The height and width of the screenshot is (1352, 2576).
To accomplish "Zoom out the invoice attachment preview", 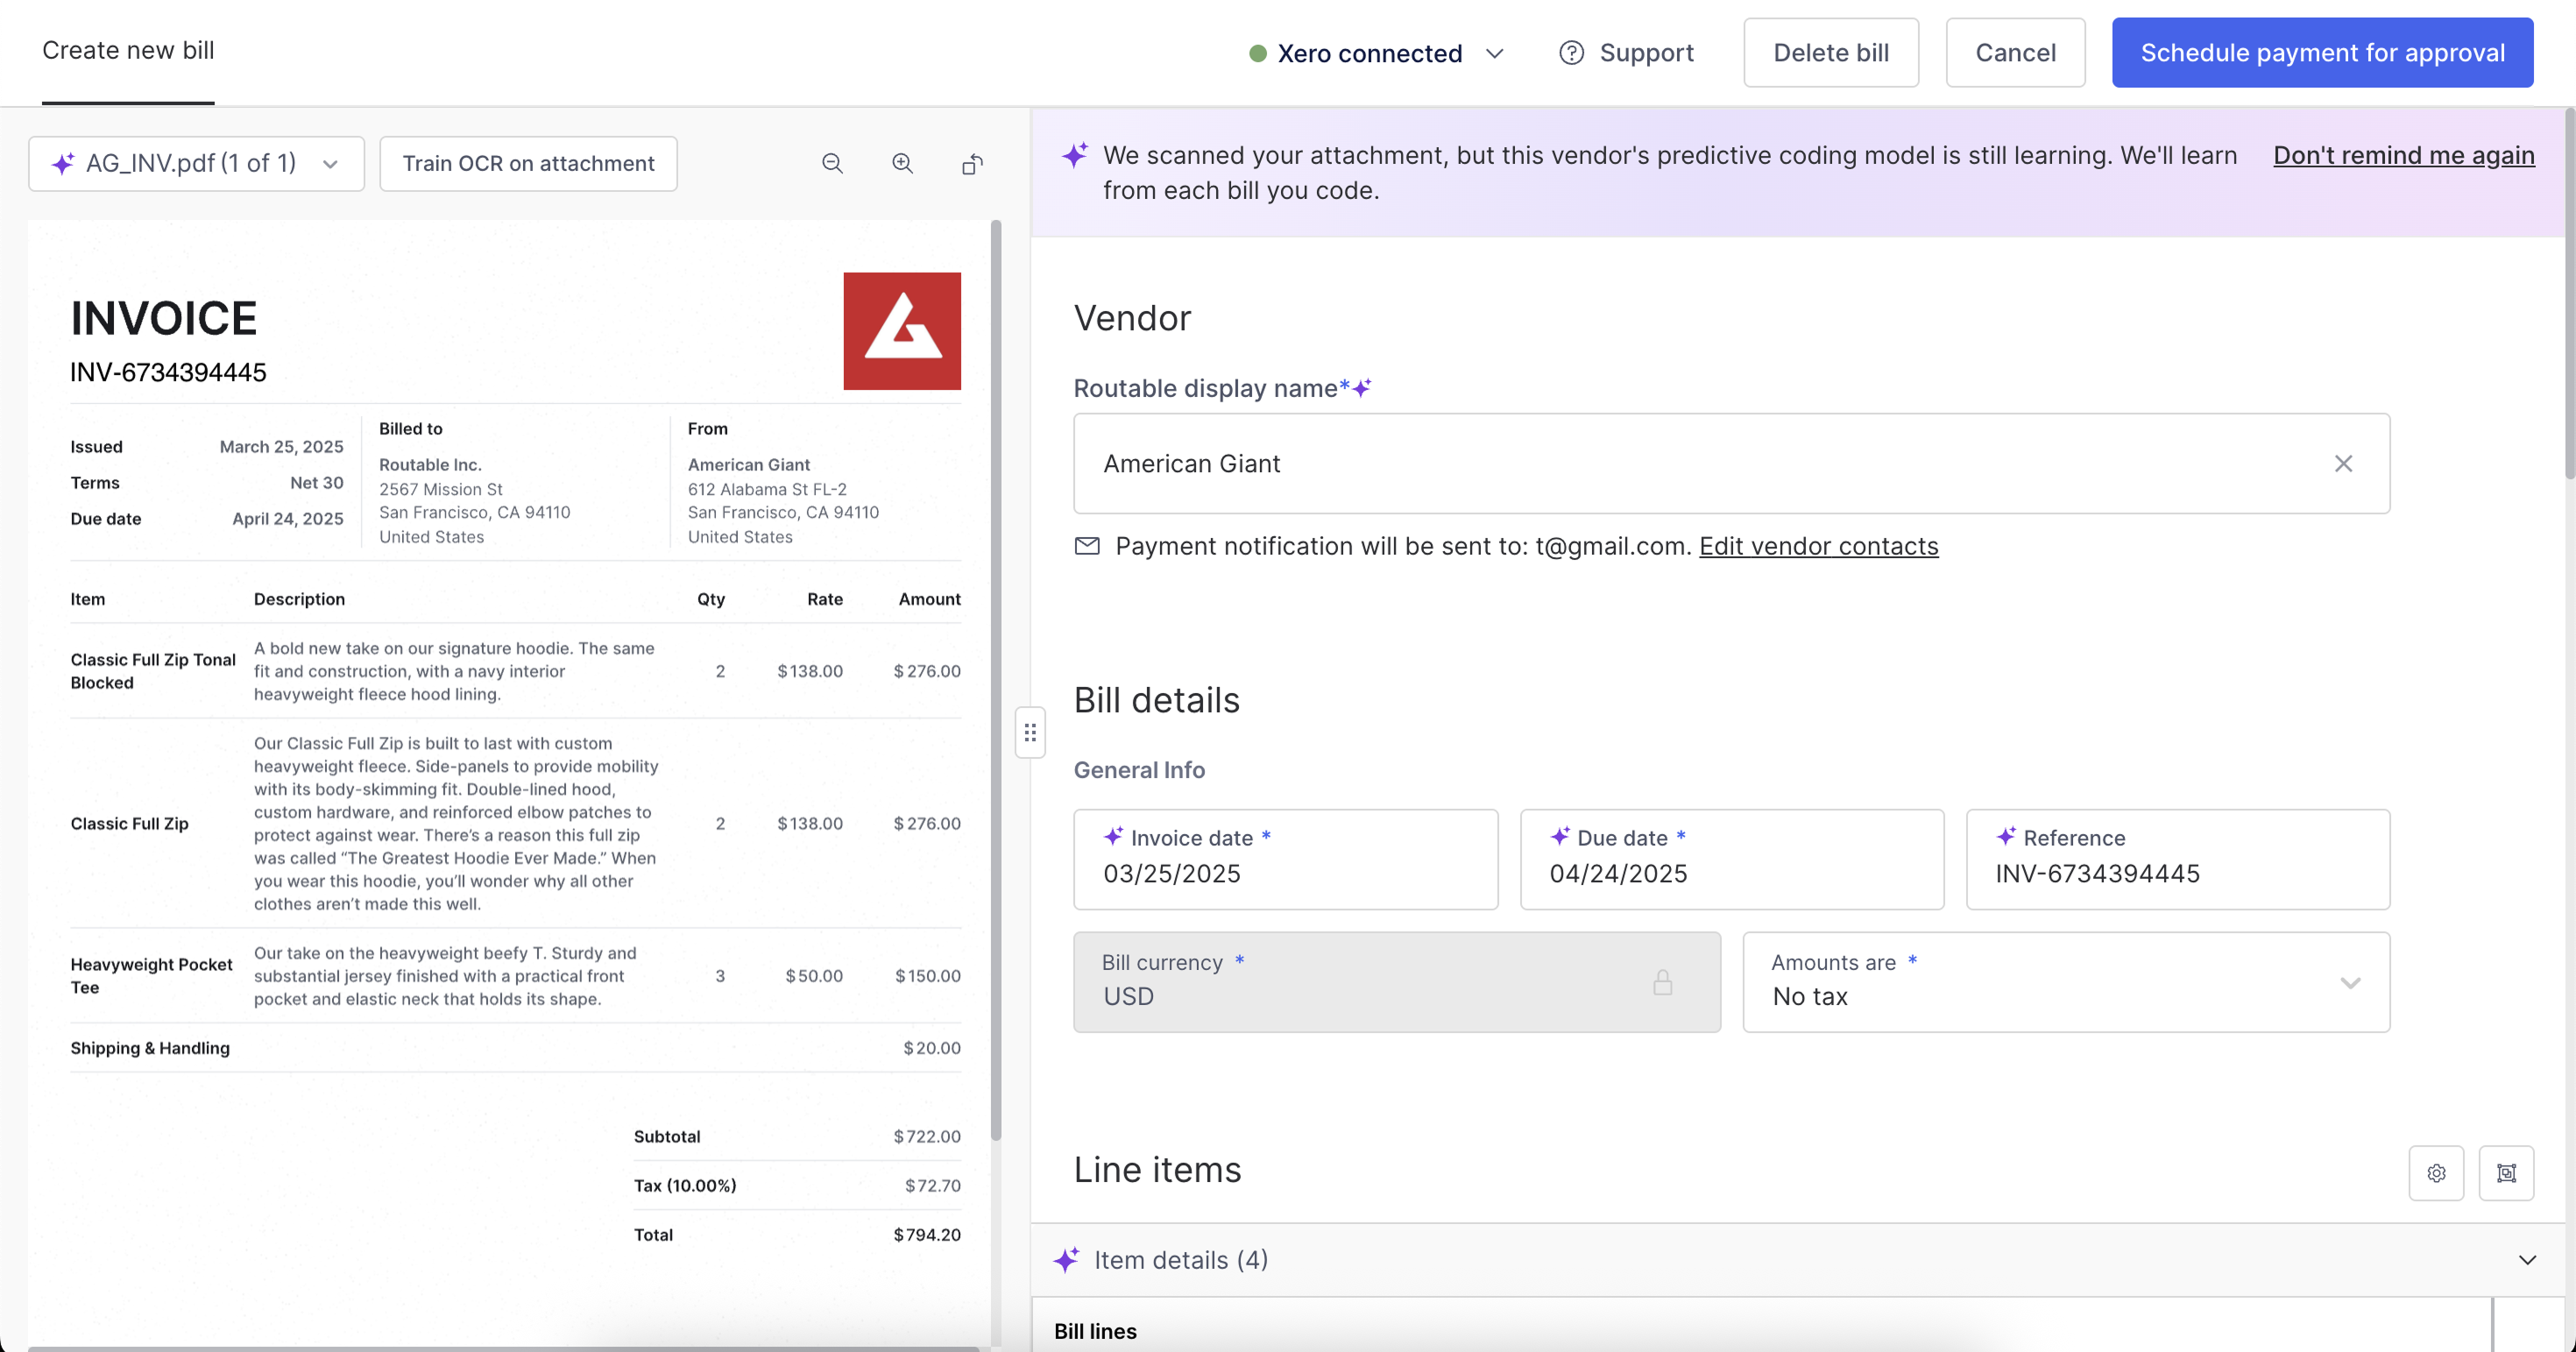I will point(832,163).
